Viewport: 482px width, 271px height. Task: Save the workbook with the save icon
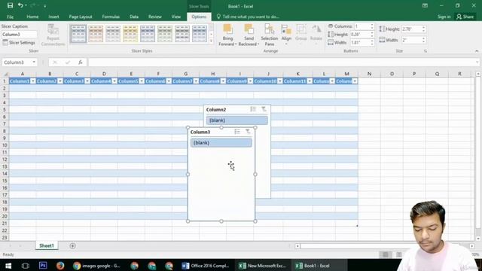coord(10,5)
